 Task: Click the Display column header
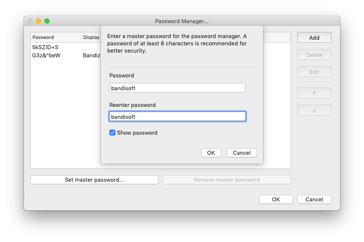tap(91, 38)
